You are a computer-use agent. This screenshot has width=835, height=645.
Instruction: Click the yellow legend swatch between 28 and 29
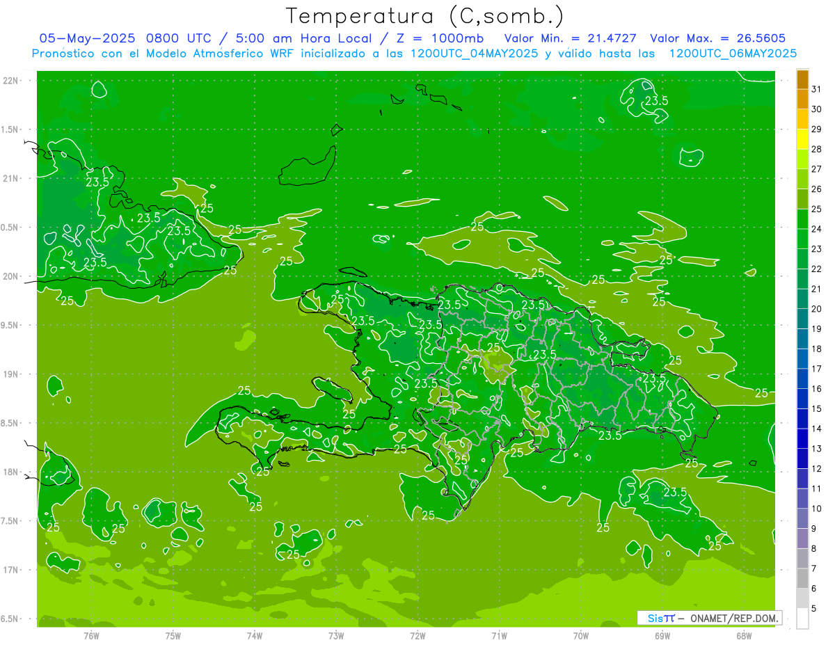click(802, 139)
